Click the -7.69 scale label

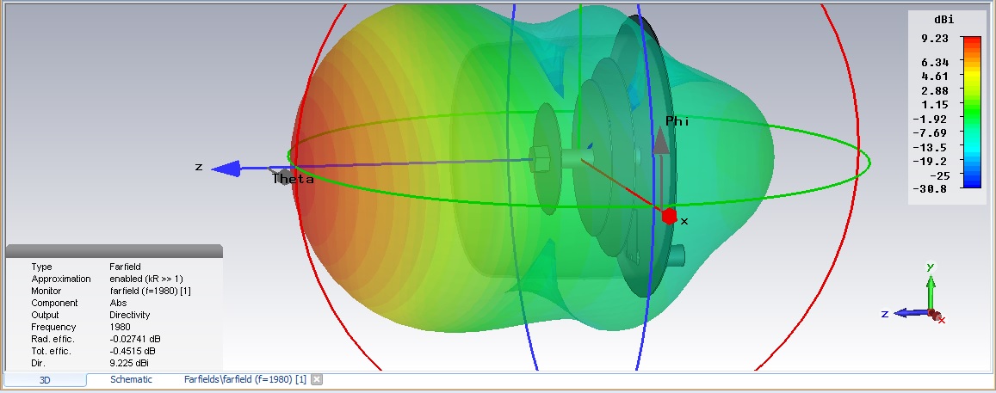(x=931, y=133)
